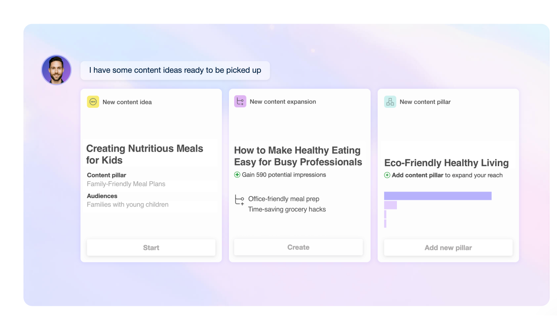Click the green plus beside 590 potential impressions
This screenshot has width=557, height=333.
pos(236,174)
